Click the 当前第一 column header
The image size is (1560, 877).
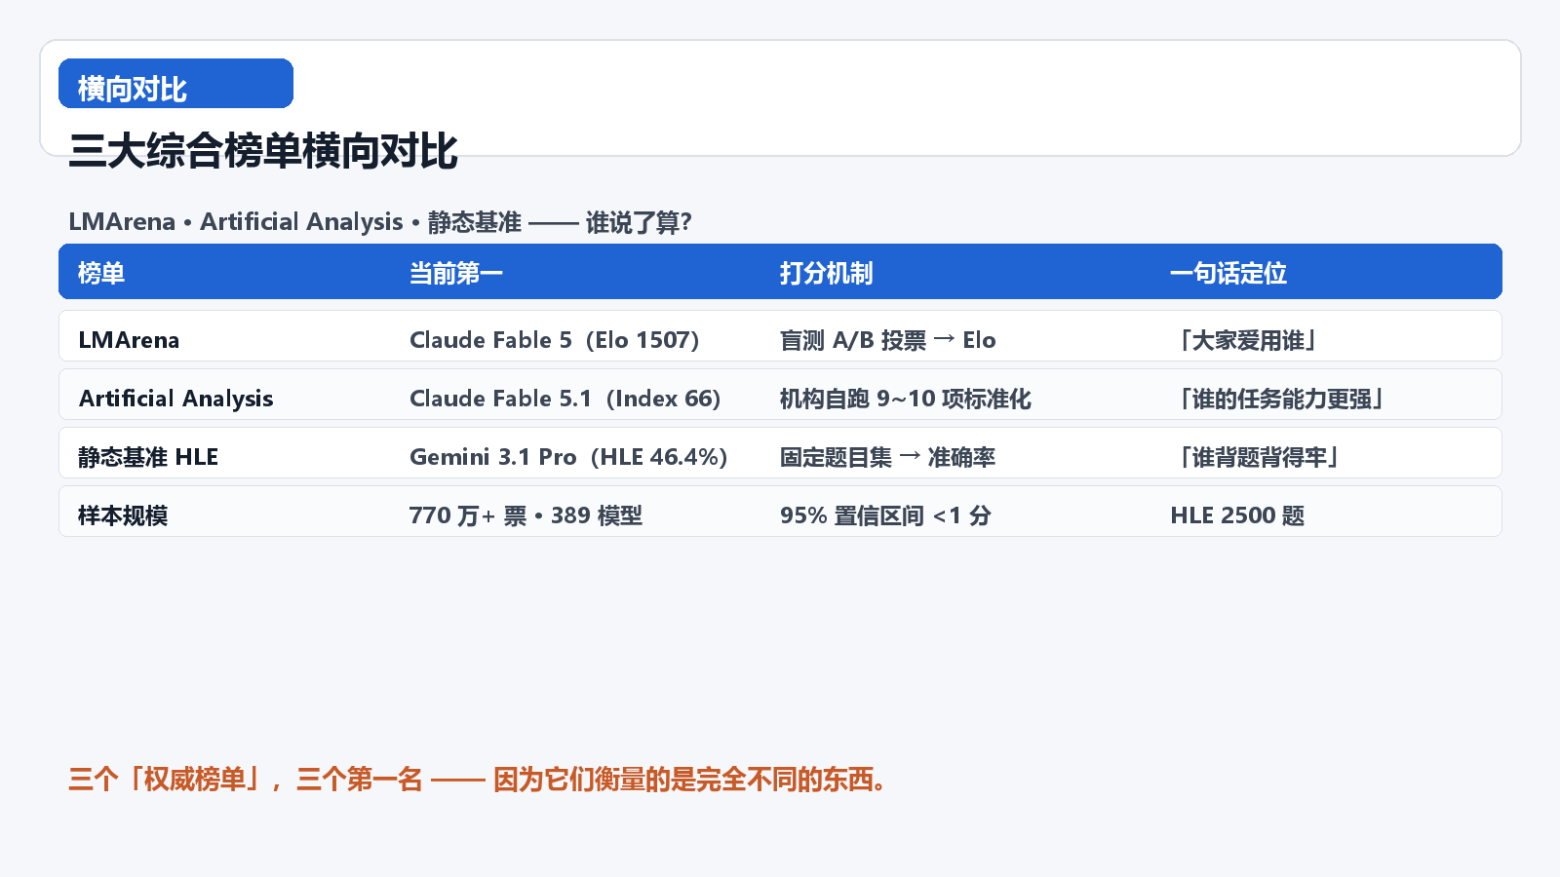pyautogui.click(x=456, y=273)
